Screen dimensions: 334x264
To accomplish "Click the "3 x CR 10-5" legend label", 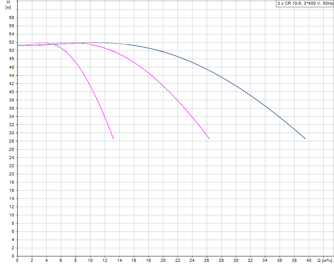I will pos(304,3).
